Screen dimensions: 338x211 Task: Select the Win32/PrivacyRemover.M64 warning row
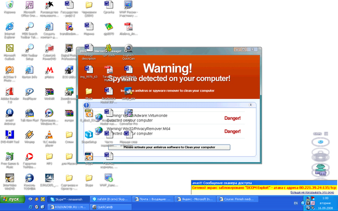(167, 131)
